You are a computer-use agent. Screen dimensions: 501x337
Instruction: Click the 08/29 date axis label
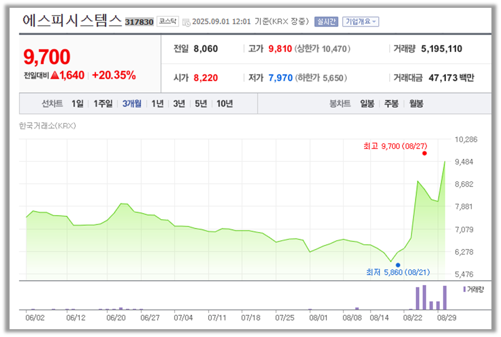pos(447,317)
